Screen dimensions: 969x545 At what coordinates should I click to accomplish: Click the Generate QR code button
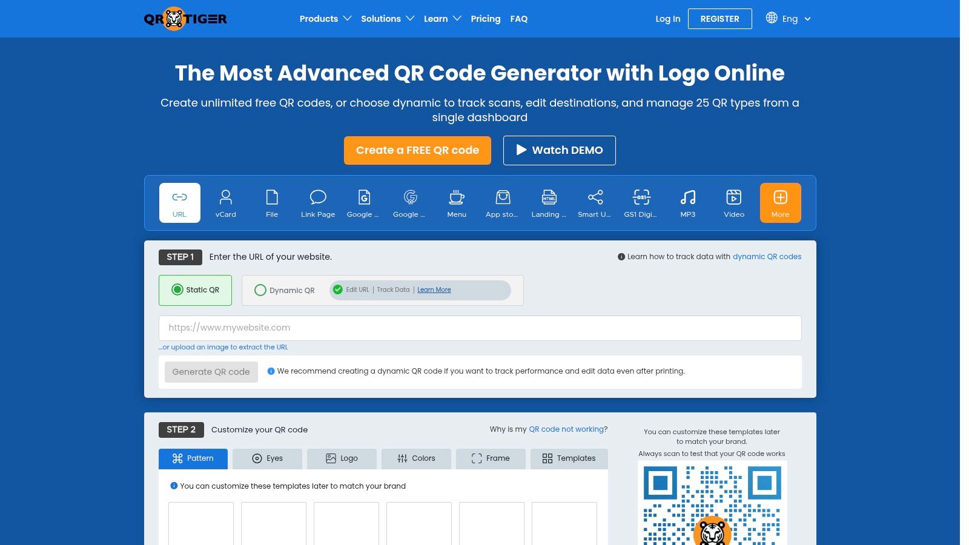[x=211, y=372]
